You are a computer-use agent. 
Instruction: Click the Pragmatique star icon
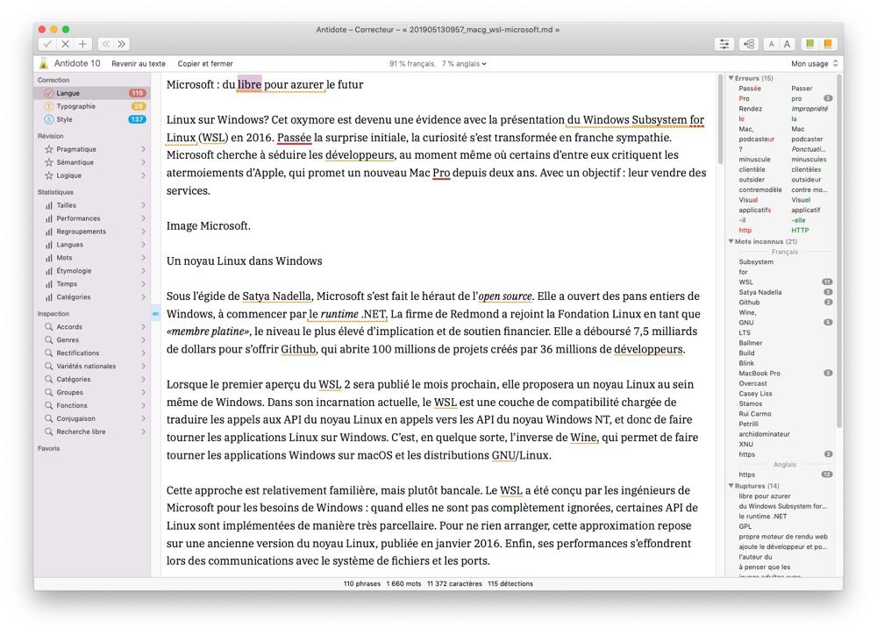[48, 149]
